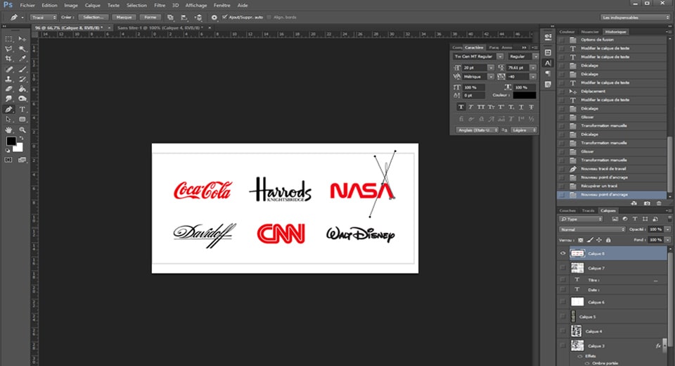Open the pen gear options icon
The height and width of the screenshot is (366, 675).
214,17
